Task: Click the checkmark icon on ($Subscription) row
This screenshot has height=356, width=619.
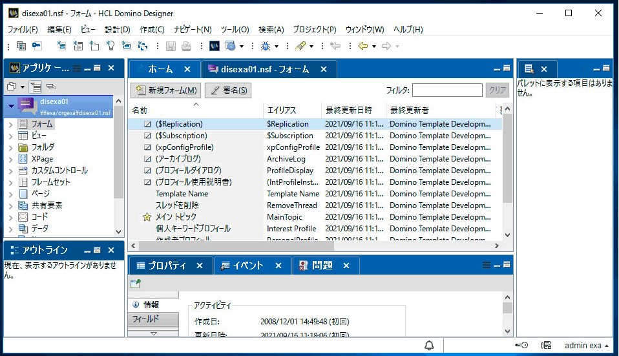Action: (148, 136)
